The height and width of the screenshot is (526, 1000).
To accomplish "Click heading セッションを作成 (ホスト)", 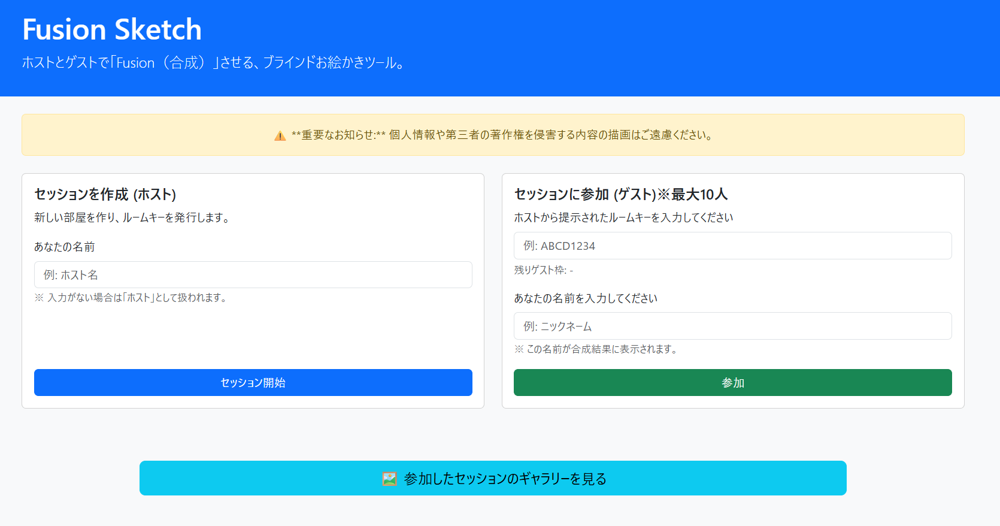I will [105, 194].
